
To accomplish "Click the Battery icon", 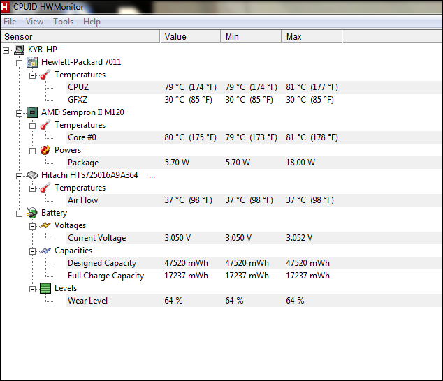I will point(32,213).
